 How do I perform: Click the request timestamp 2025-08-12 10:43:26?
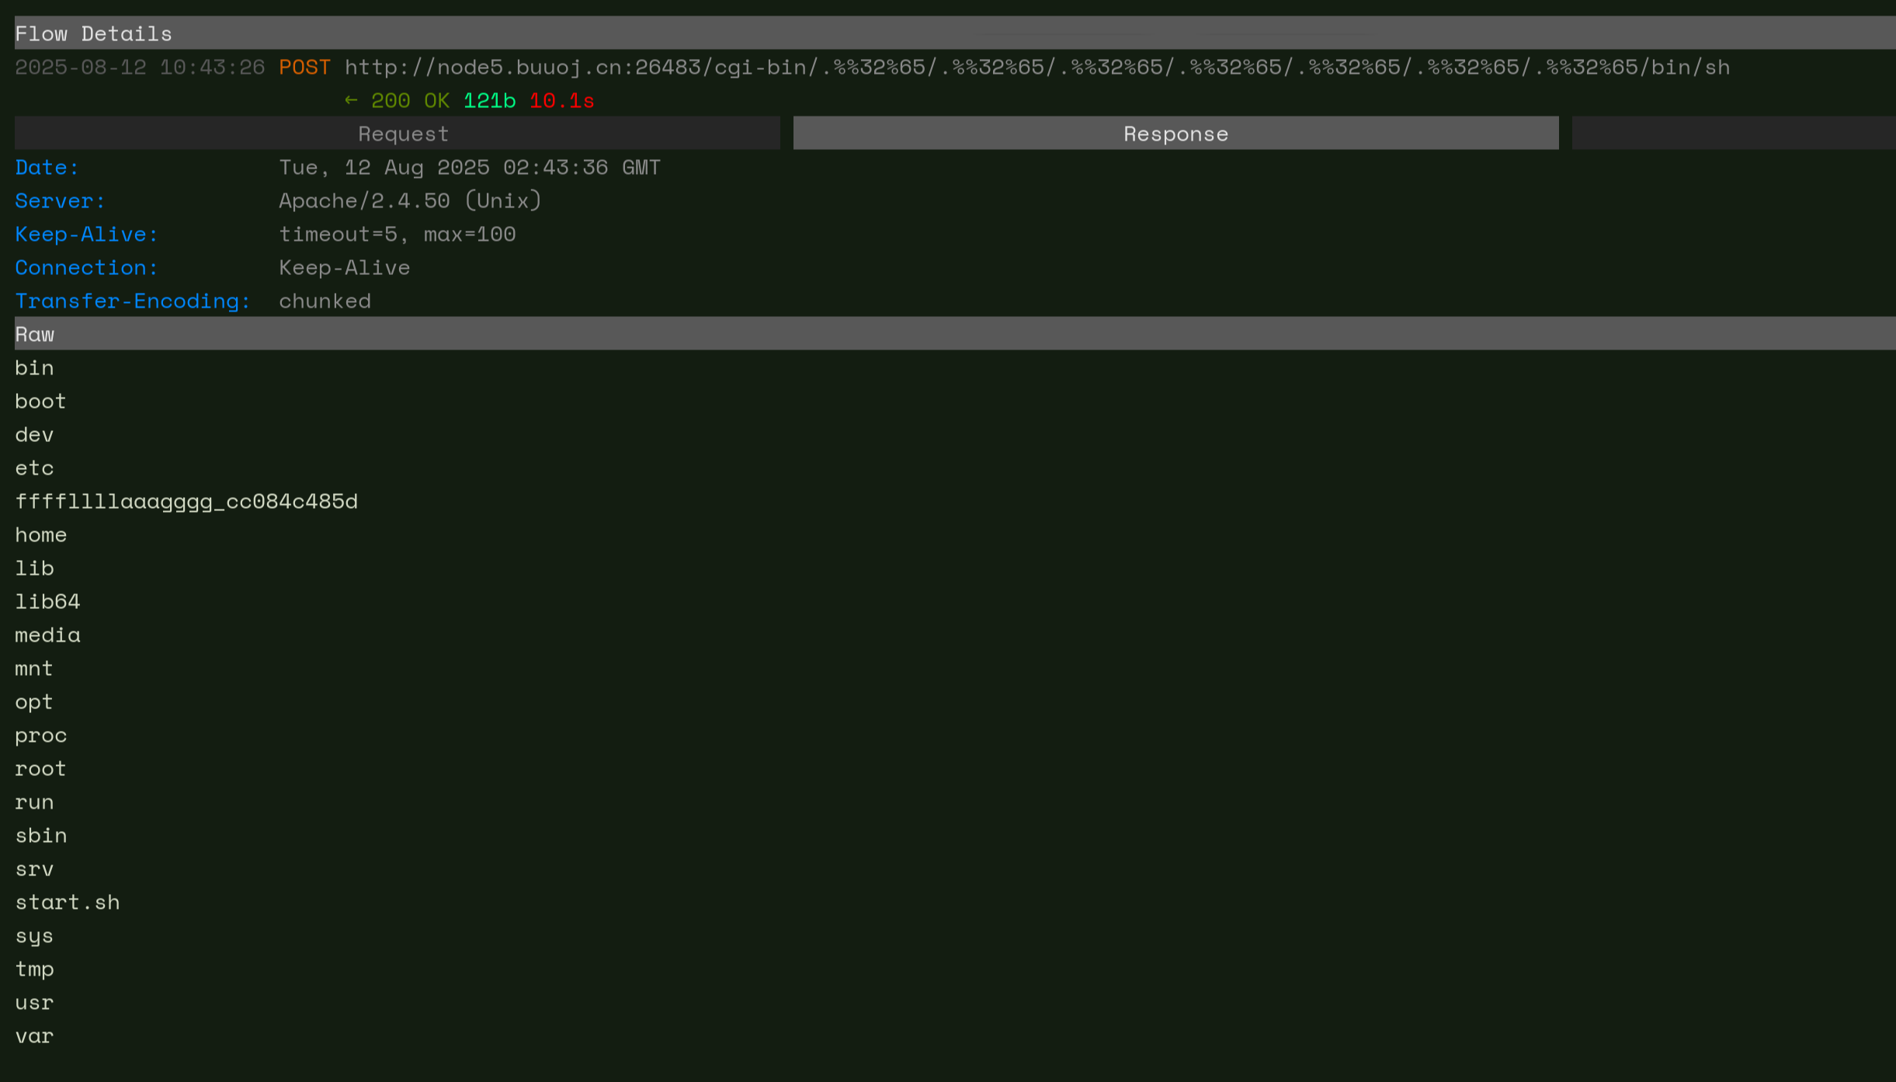pyautogui.click(x=140, y=68)
